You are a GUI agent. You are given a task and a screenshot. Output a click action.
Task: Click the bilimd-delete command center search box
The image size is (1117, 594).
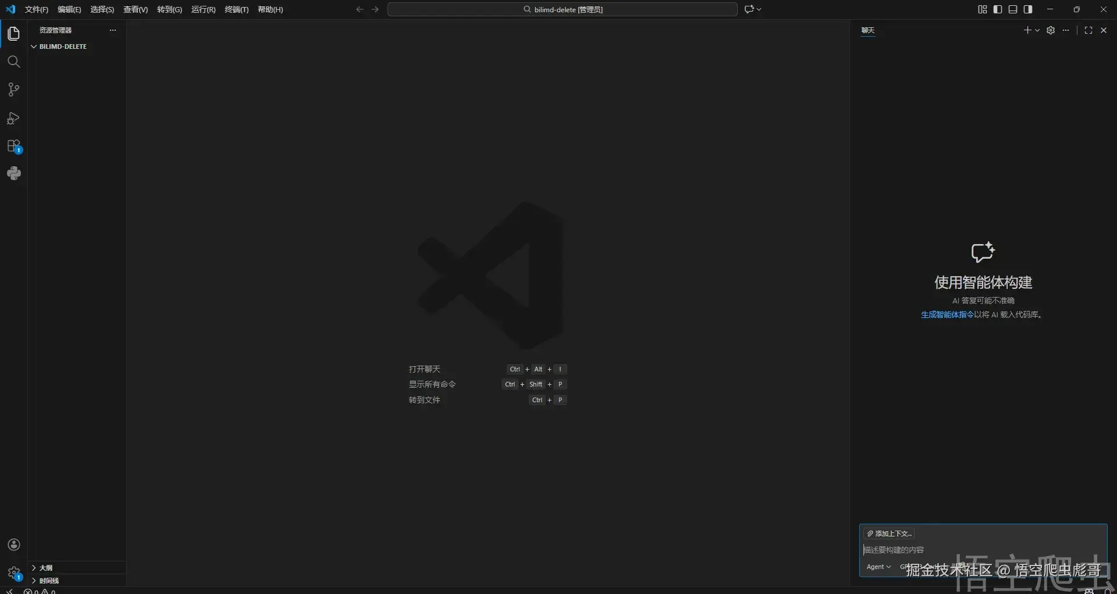coord(563,9)
